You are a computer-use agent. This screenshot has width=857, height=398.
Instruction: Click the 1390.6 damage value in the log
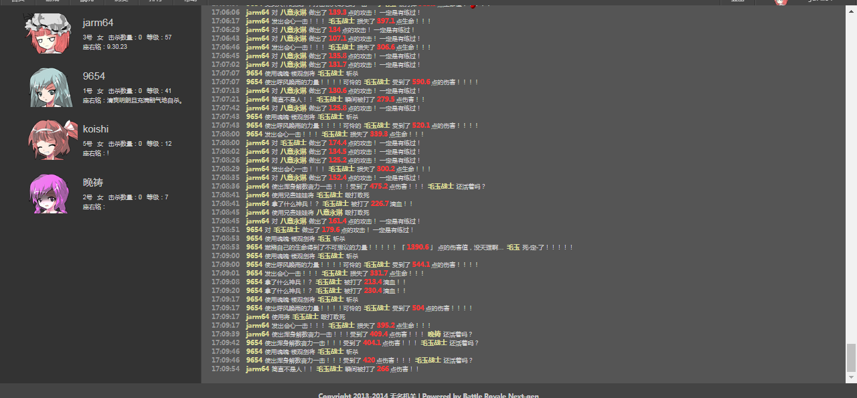[418, 247]
